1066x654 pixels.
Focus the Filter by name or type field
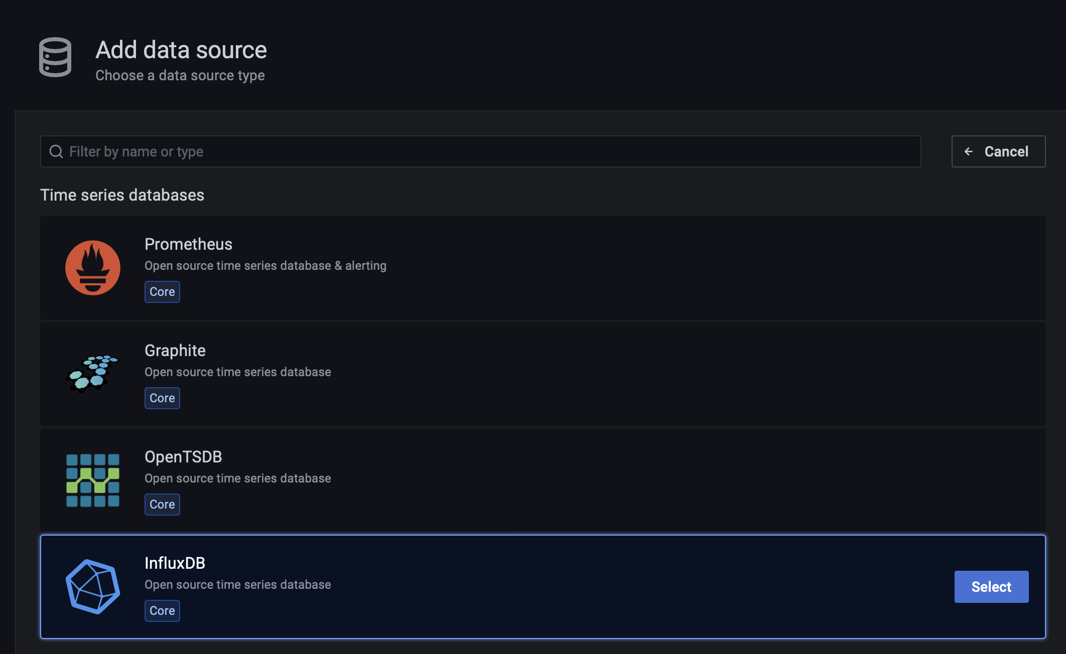click(480, 151)
